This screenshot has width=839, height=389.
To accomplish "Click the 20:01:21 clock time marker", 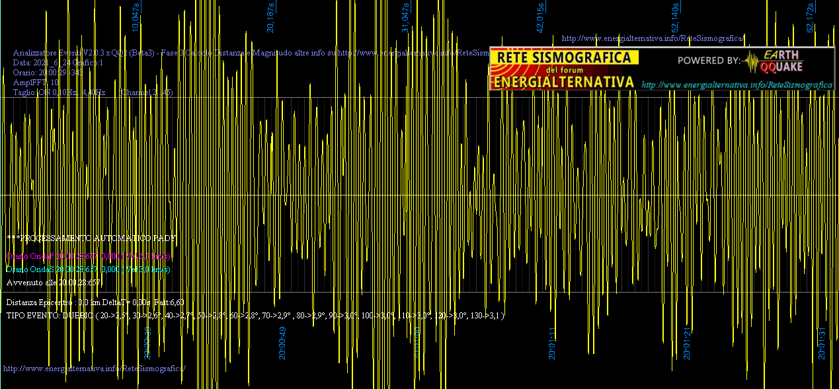I will click(x=687, y=343).
